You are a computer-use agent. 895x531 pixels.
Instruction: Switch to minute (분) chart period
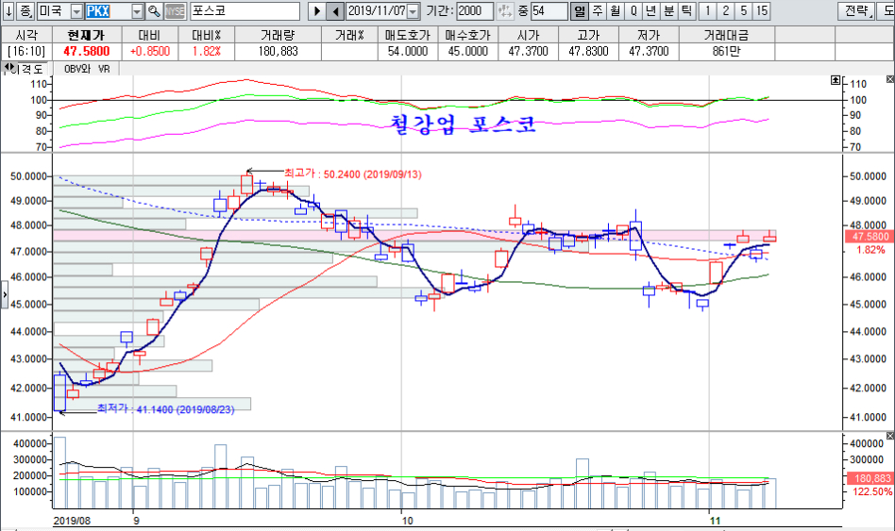point(668,11)
